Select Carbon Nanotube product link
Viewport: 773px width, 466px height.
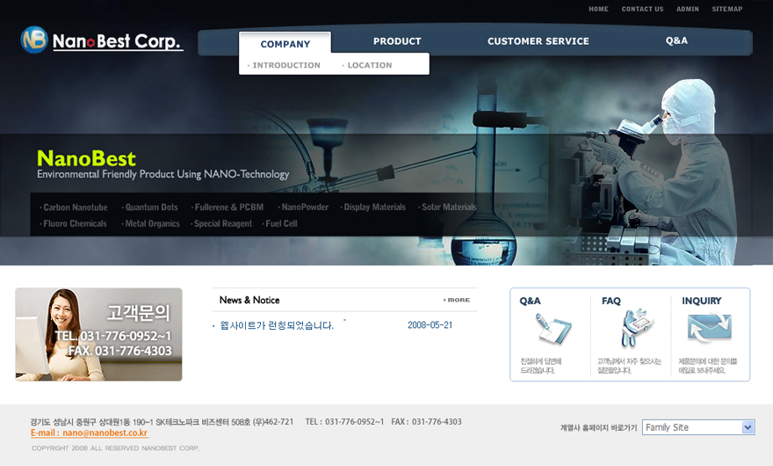point(75,208)
